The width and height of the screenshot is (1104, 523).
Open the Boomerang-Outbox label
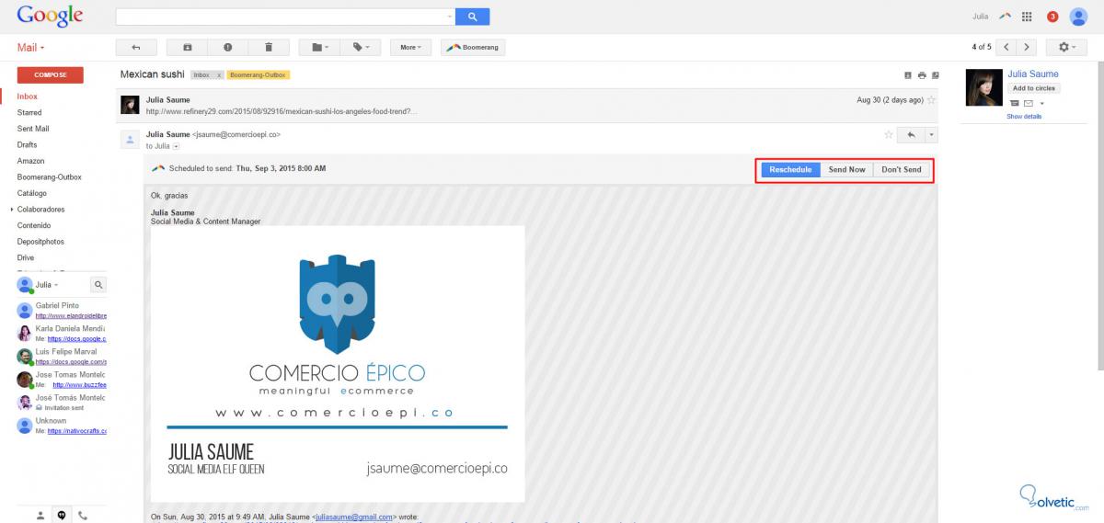coord(49,177)
